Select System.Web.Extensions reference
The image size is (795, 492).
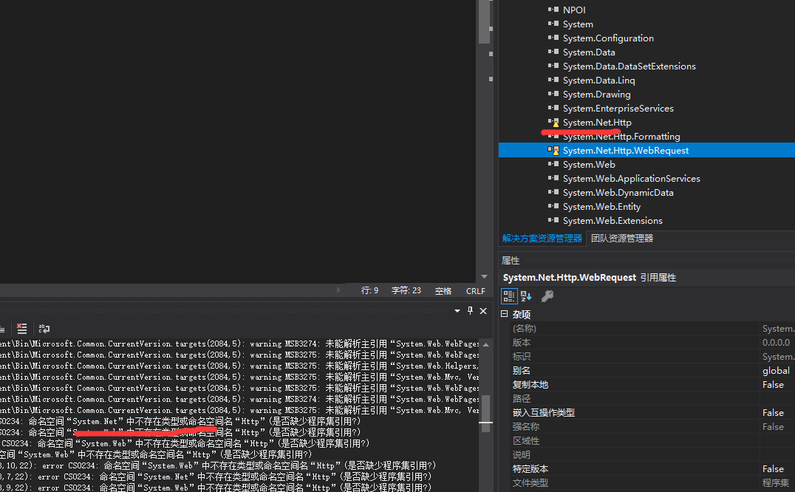[x=612, y=221]
